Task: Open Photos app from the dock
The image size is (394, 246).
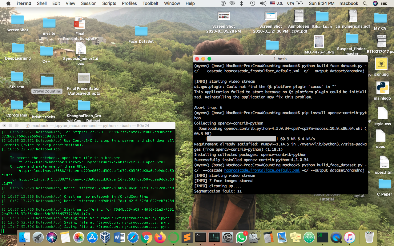Action: pos(79,237)
